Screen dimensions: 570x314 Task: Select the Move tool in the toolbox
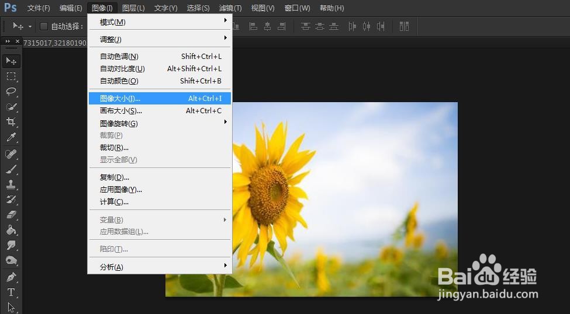coord(11,61)
